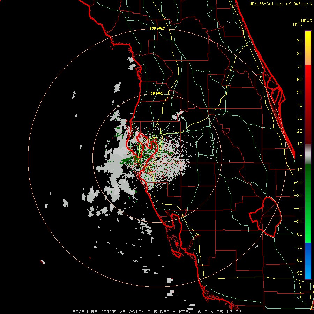
Task: Select the 0 value on the velocity scale
Action: tap(301, 157)
